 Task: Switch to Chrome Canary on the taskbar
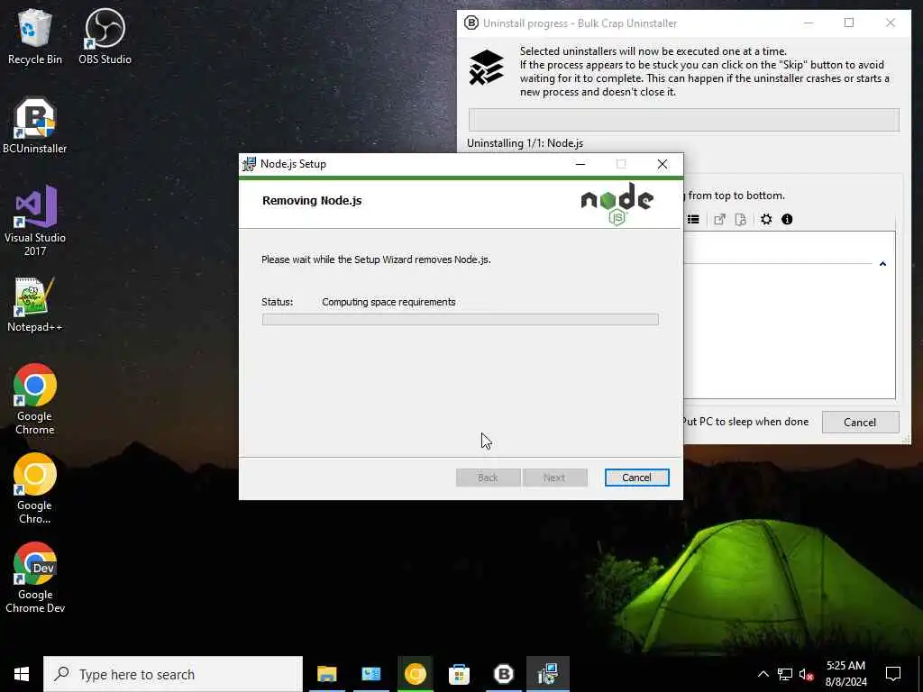(x=415, y=674)
